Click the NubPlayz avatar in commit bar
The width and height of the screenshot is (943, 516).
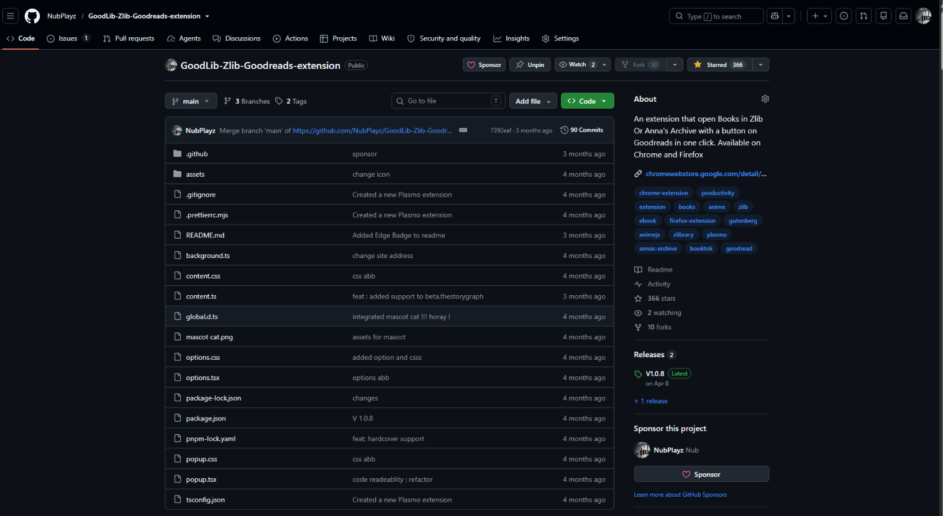pyautogui.click(x=177, y=130)
